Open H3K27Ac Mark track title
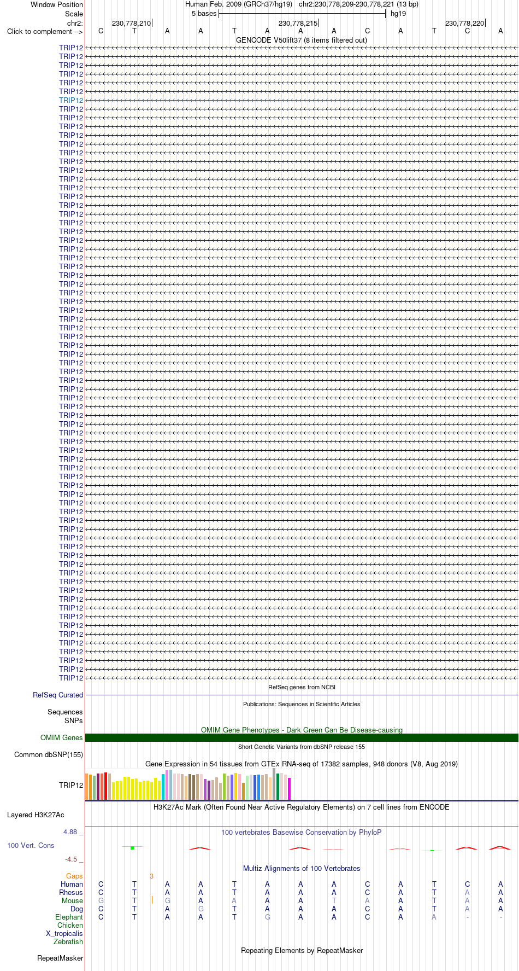Image resolution: width=519 pixels, height=971 pixels. click(x=302, y=807)
